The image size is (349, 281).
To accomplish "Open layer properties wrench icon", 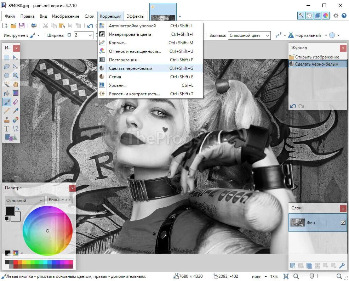I will click(342, 265).
